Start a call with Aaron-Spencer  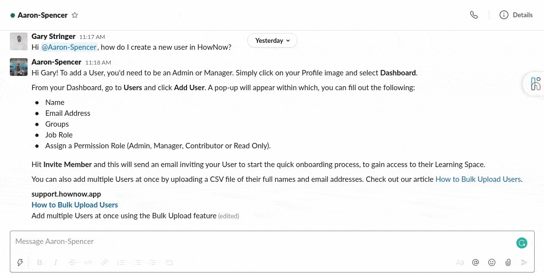click(474, 15)
